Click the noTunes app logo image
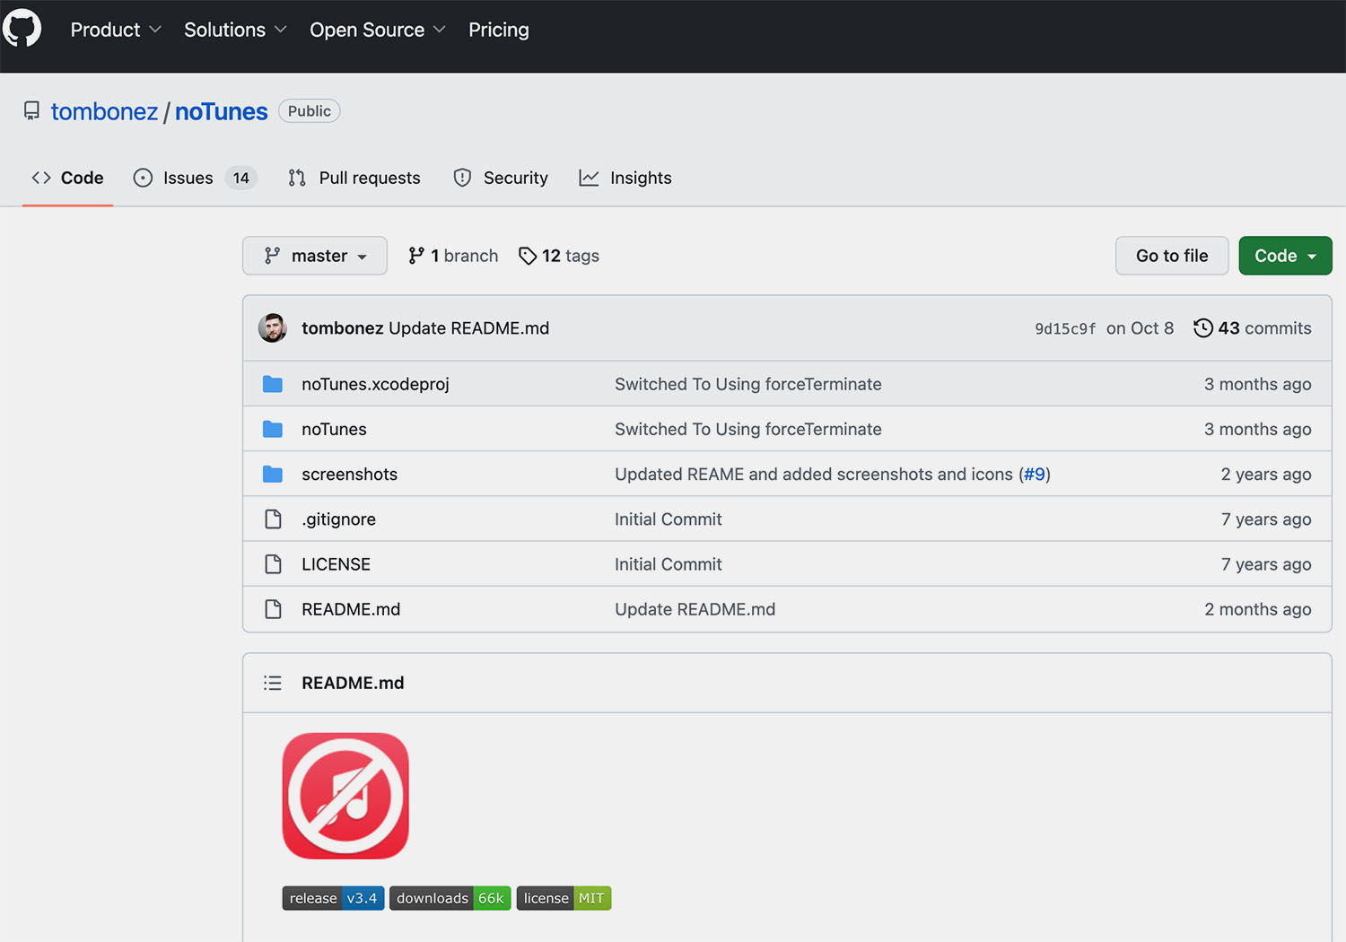1346x942 pixels. pos(345,796)
